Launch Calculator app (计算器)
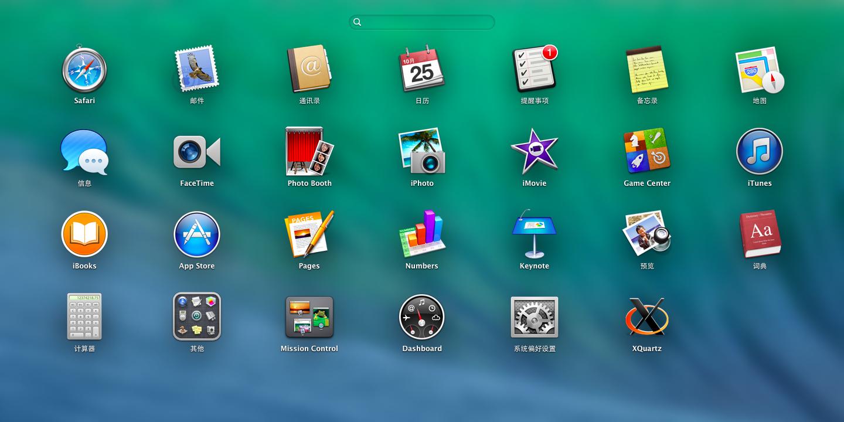Viewport: 844px width, 422px height. coord(84,317)
